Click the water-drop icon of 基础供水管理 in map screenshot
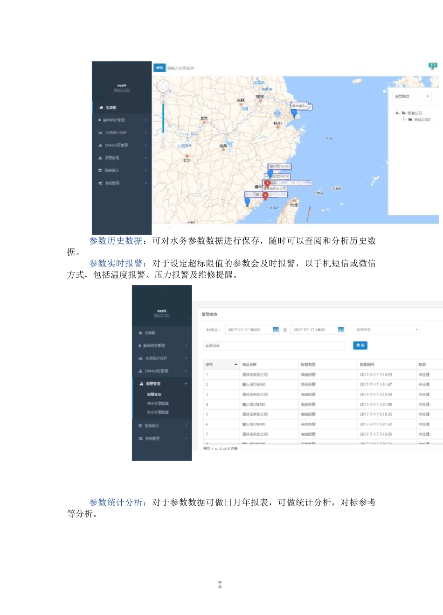The height and width of the screenshot is (615, 443). point(99,120)
